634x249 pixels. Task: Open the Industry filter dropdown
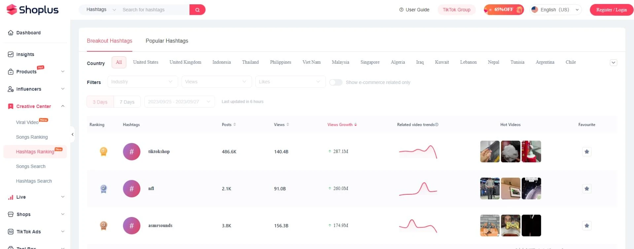click(x=142, y=82)
